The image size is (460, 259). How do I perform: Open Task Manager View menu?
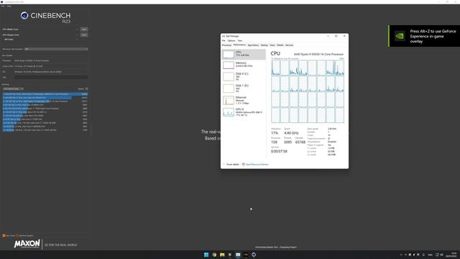click(240, 40)
